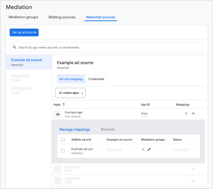Image resolution: width=213 pixels, height=189 pixels.
Task: Open the Credentials tab
Action: pyautogui.click(x=96, y=79)
